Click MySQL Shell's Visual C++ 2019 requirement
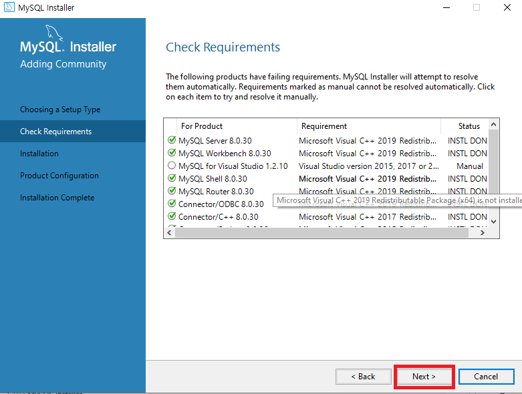 [x=367, y=178]
